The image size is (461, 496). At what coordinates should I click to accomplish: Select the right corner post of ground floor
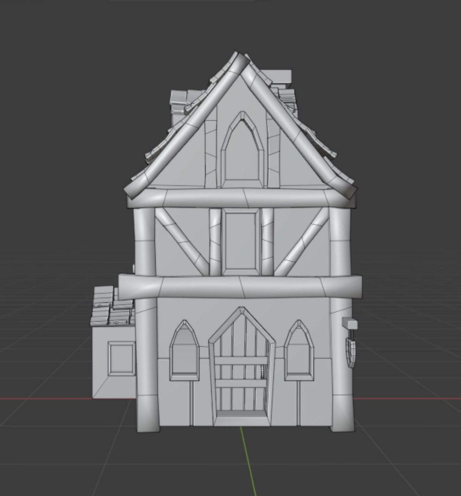point(342,366)
